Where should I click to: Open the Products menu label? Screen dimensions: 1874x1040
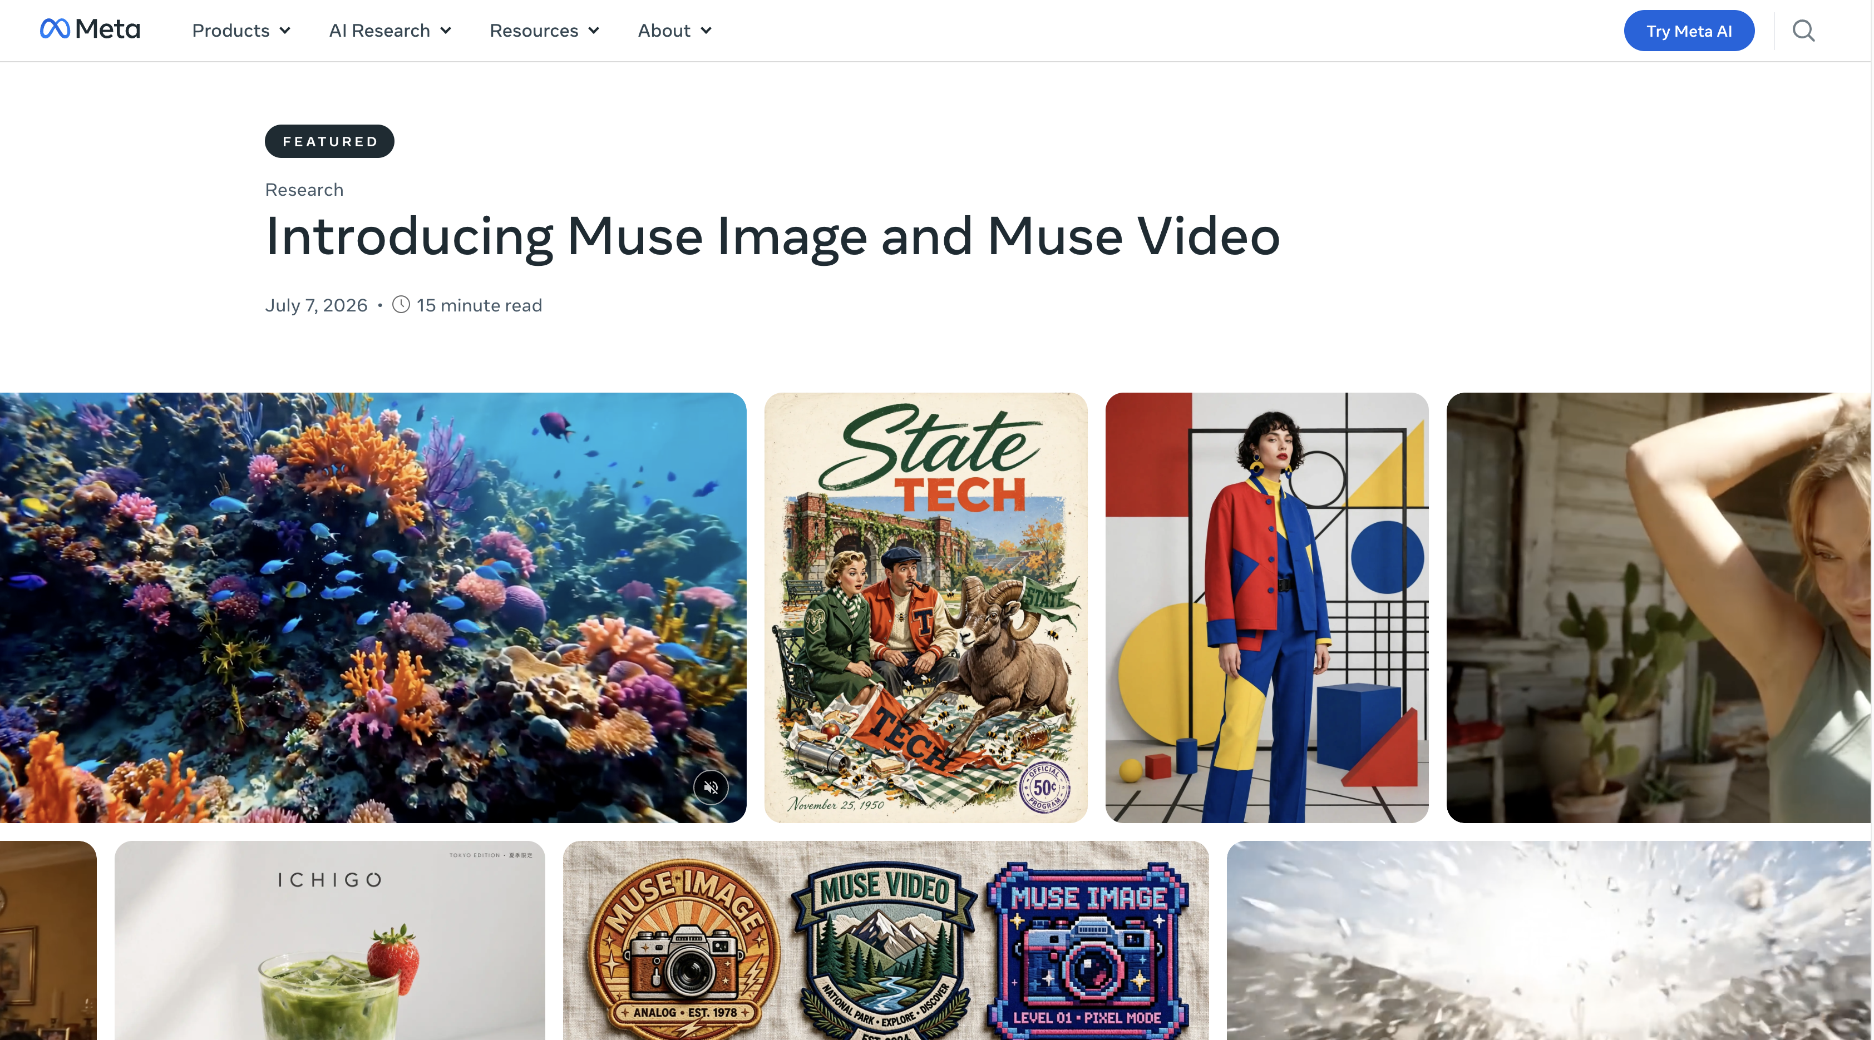point(230,31)
